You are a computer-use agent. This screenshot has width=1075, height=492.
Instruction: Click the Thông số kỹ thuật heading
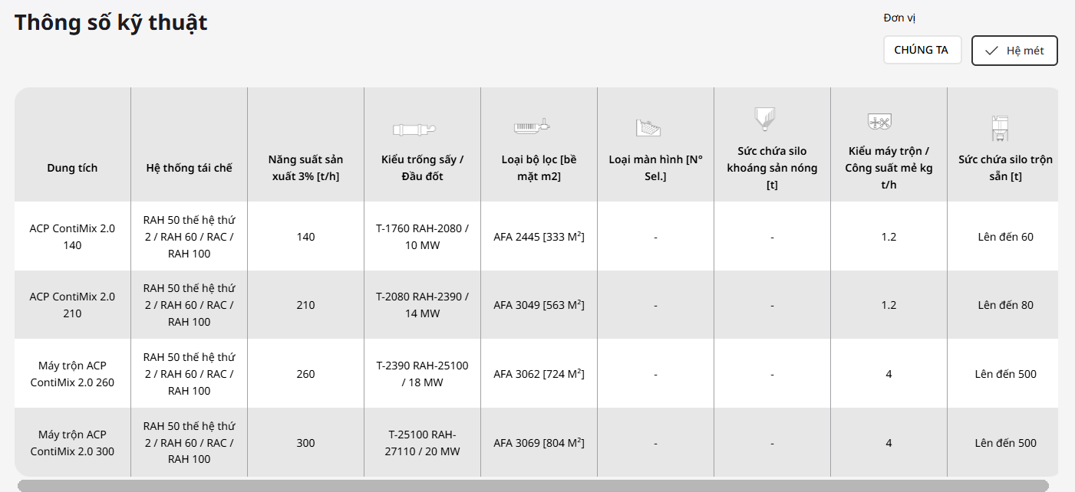[x=110, y=22]
